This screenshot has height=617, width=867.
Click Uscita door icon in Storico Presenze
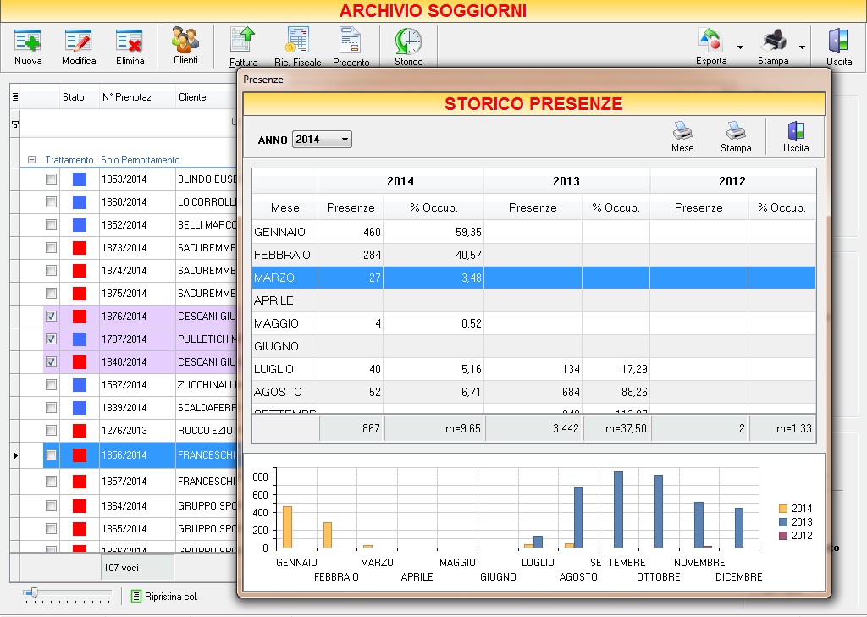[795, 131]
